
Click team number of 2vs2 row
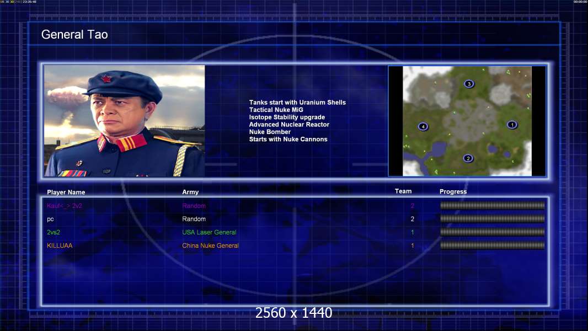(413, 232)
